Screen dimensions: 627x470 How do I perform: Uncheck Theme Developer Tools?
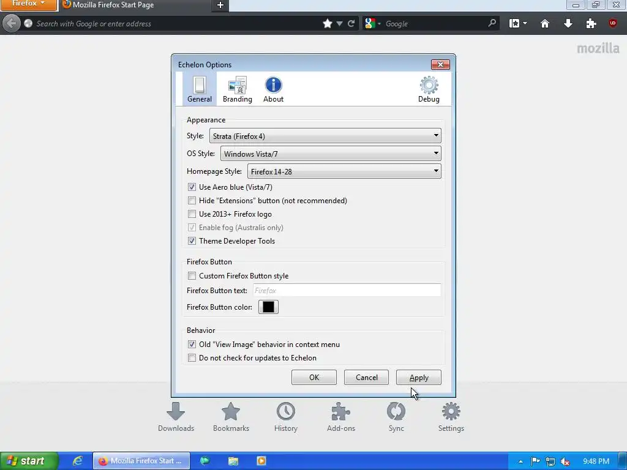192,241
